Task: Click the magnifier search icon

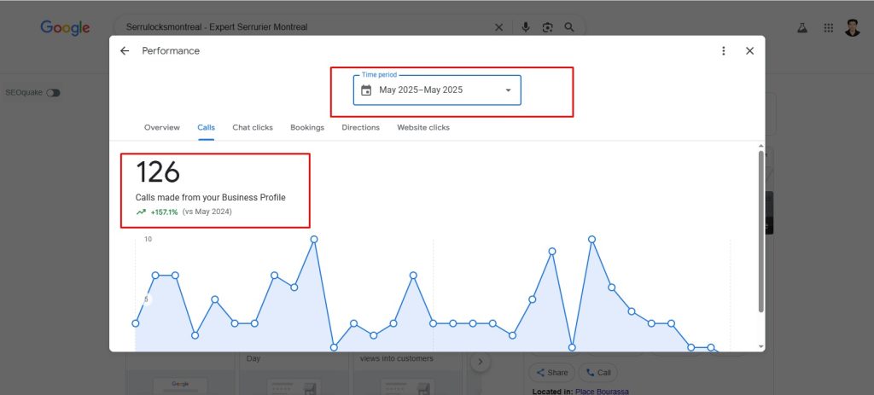Action: [x=569, y=26]
